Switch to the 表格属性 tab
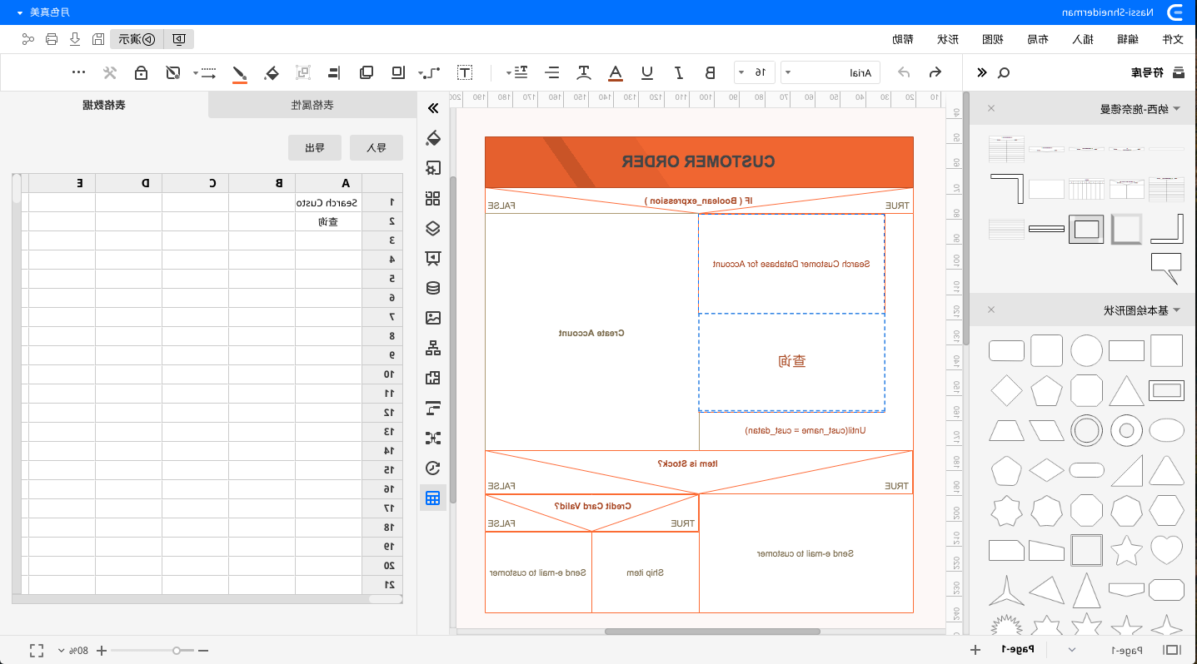This screenshot has width=1197, height=664. click(312, 106)
